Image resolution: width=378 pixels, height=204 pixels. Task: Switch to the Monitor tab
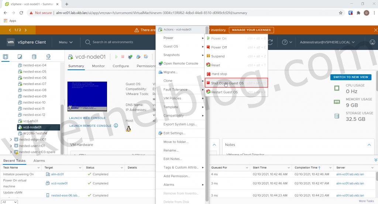tap(98, 66)
